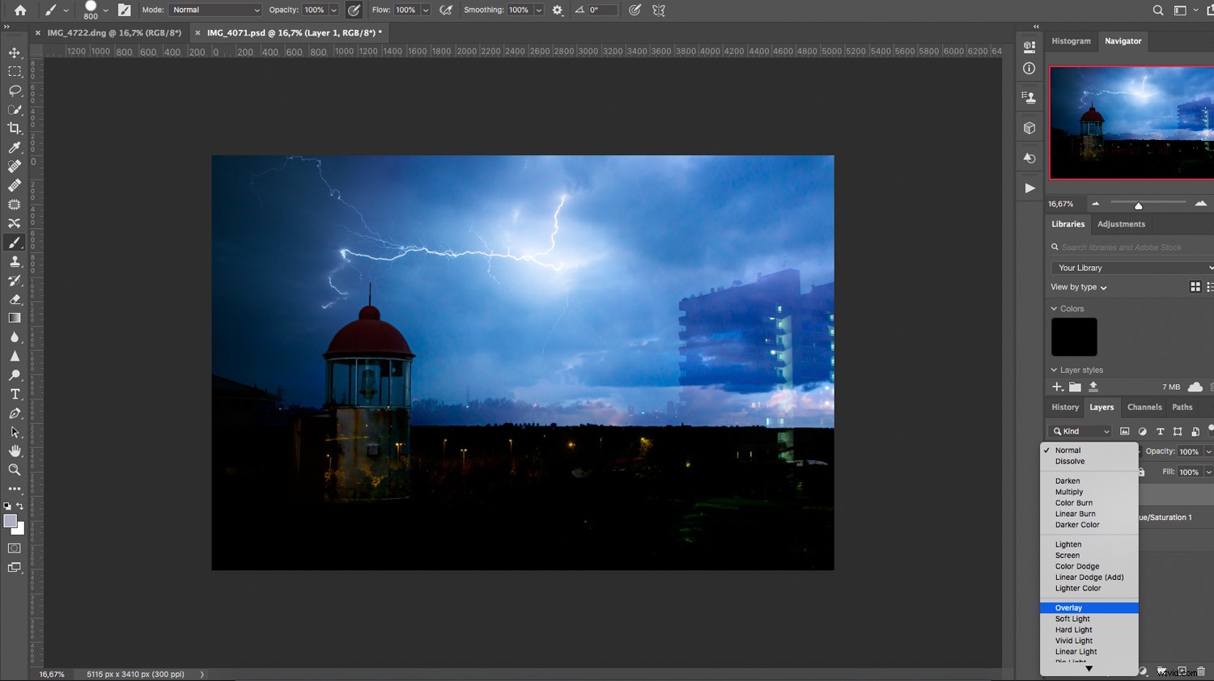This screenshot has width=1214, height=681.
Task: Switch to the Channels tab
Action: (1144, 407)
